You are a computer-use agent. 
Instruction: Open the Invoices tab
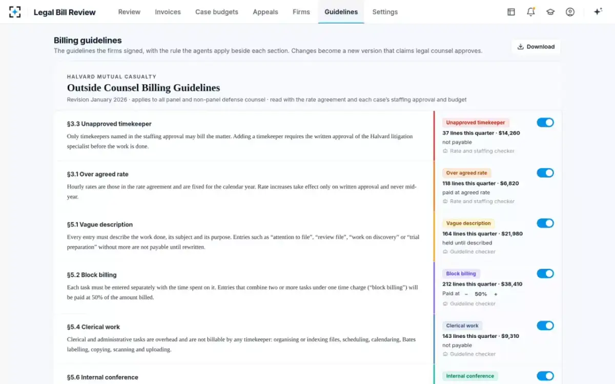point(168,12)
